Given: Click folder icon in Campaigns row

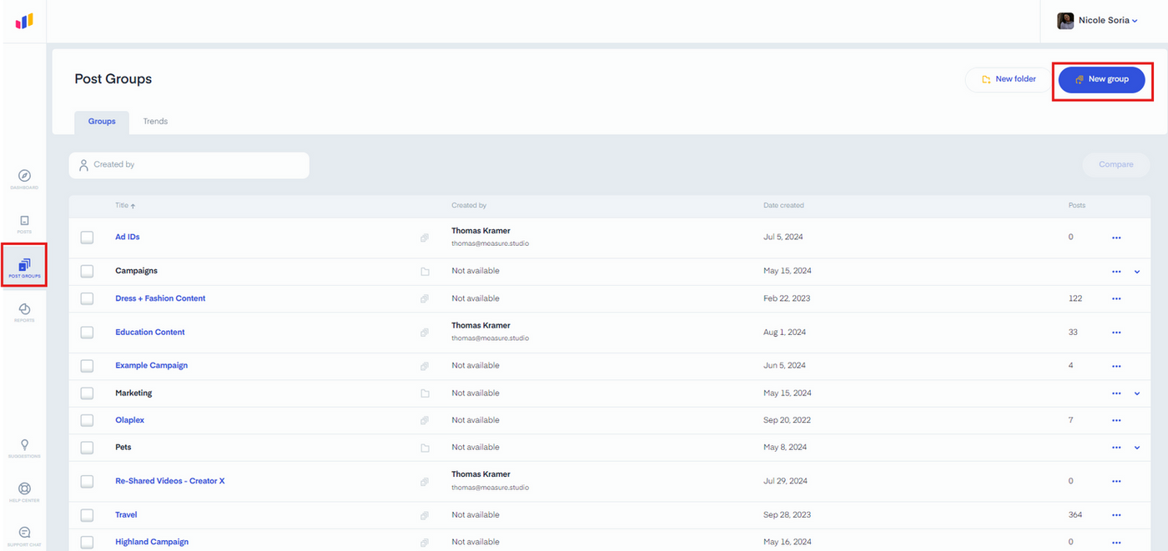Looking at the screenshot, I should pyautogui.click(x=425, y=272).
